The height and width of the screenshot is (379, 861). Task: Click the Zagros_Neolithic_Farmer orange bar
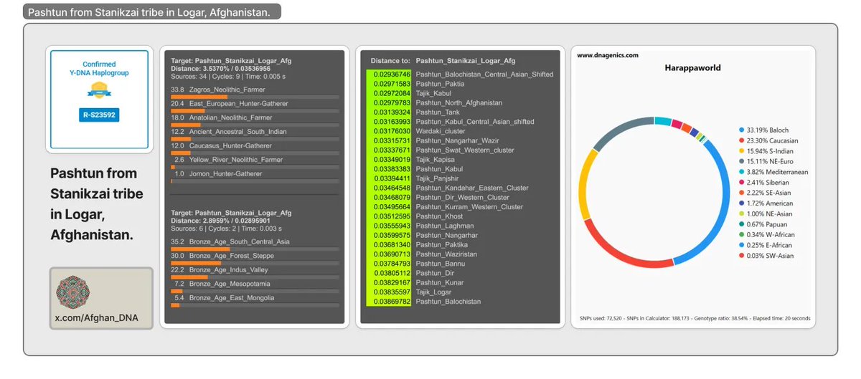199,96
